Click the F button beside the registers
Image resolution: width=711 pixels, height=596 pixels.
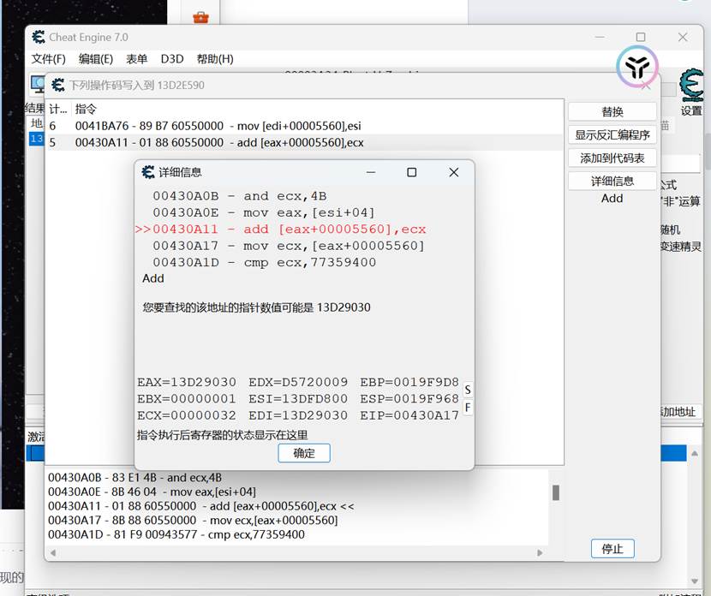(x=468, y=408)
